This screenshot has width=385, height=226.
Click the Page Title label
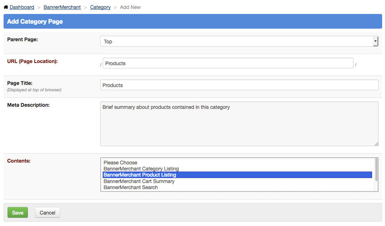pyautogui.click(x=20, y=83)
